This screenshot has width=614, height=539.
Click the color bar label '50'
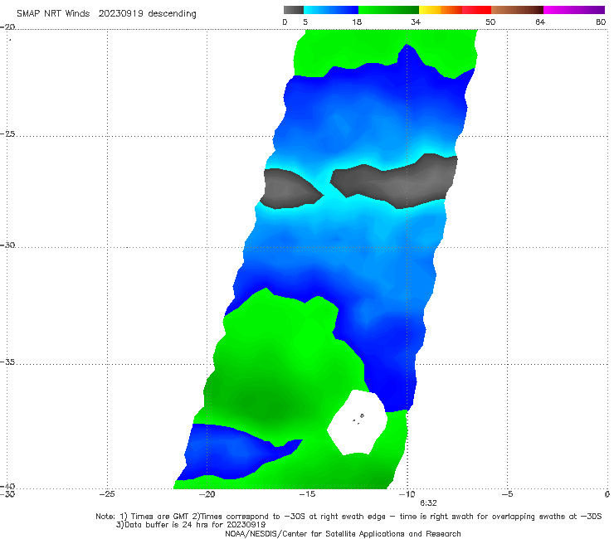(x=490, y=22)
